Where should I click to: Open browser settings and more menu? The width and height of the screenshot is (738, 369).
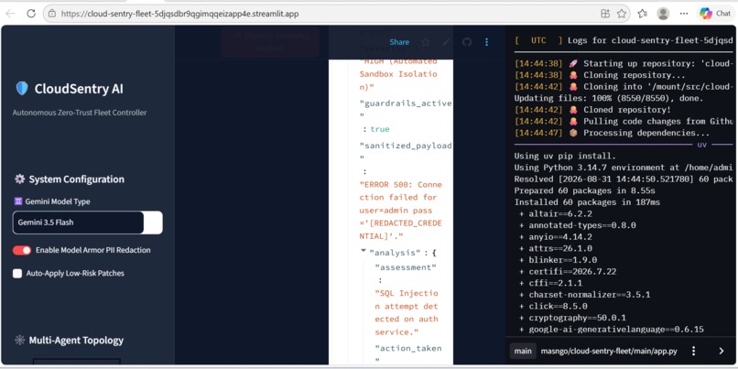[x=684, y=14]
